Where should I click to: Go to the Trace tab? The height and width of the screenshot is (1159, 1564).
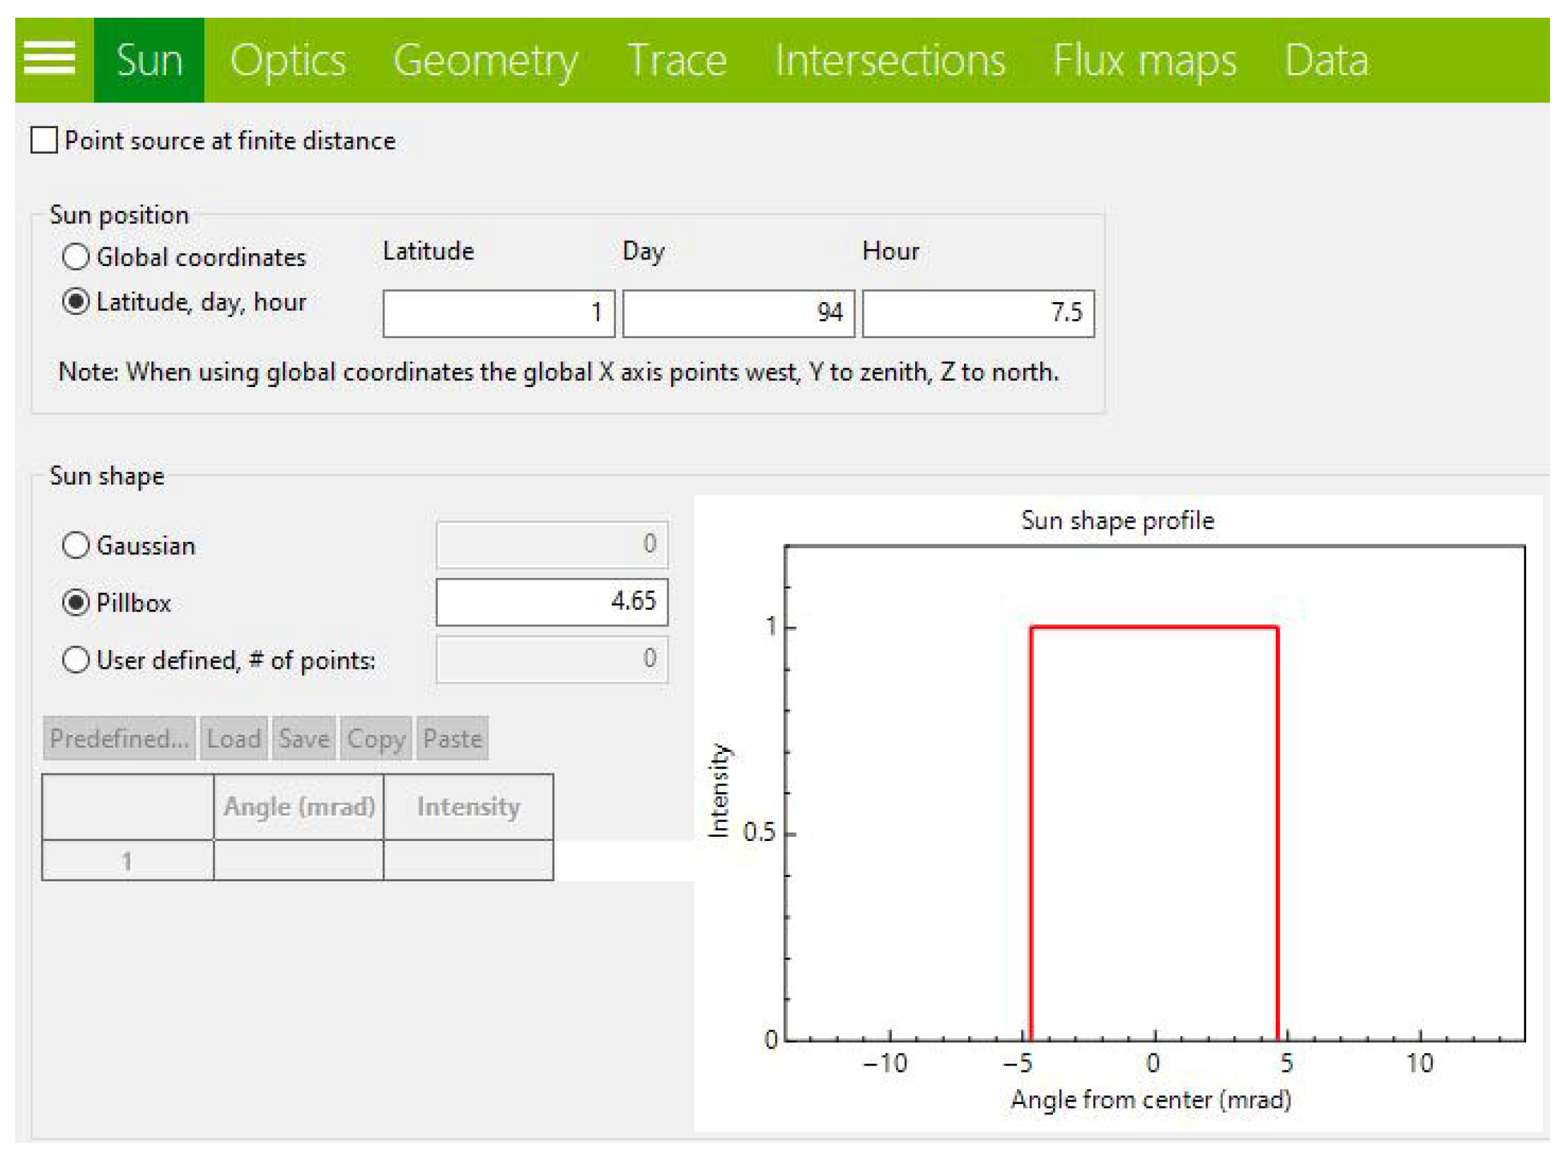point(676,60)
